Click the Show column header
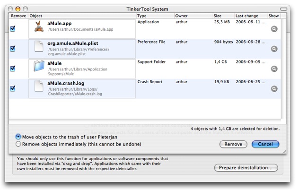Image resolution: width=298 pixels, height=190 pixels. (274, 16)
